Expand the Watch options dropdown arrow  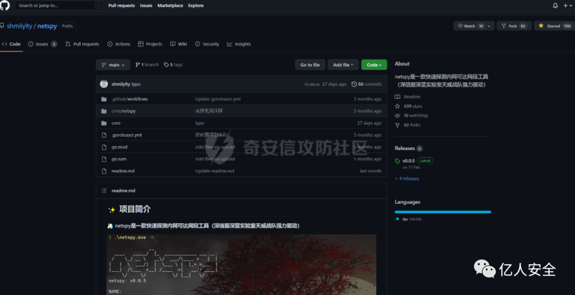click(489, 26)
